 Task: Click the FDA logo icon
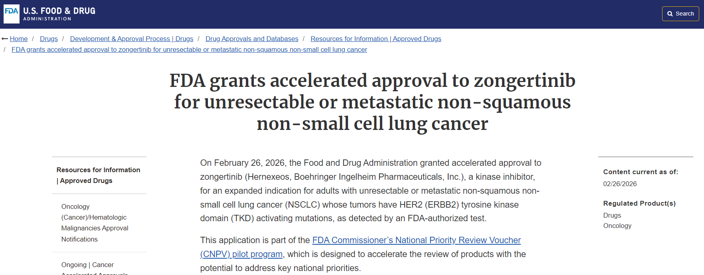11,14
